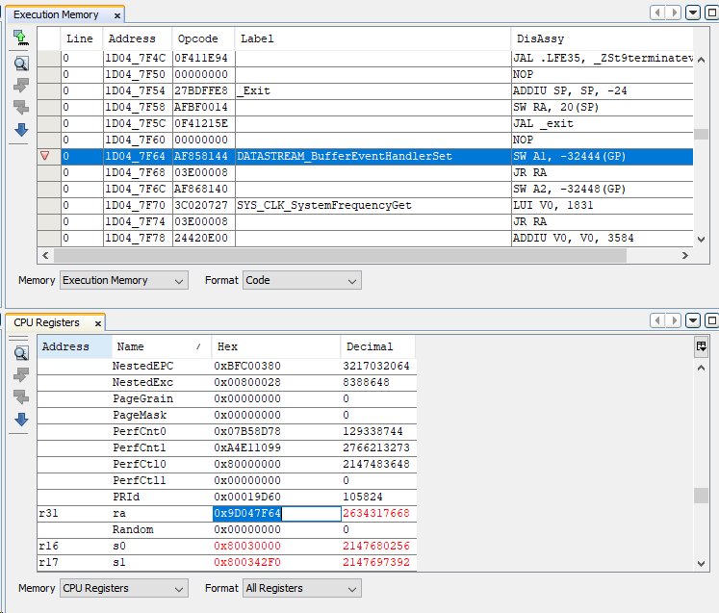The image size is (719, 613).
Task: Open the All Registers format dropdown
Action: coord(302,588)
